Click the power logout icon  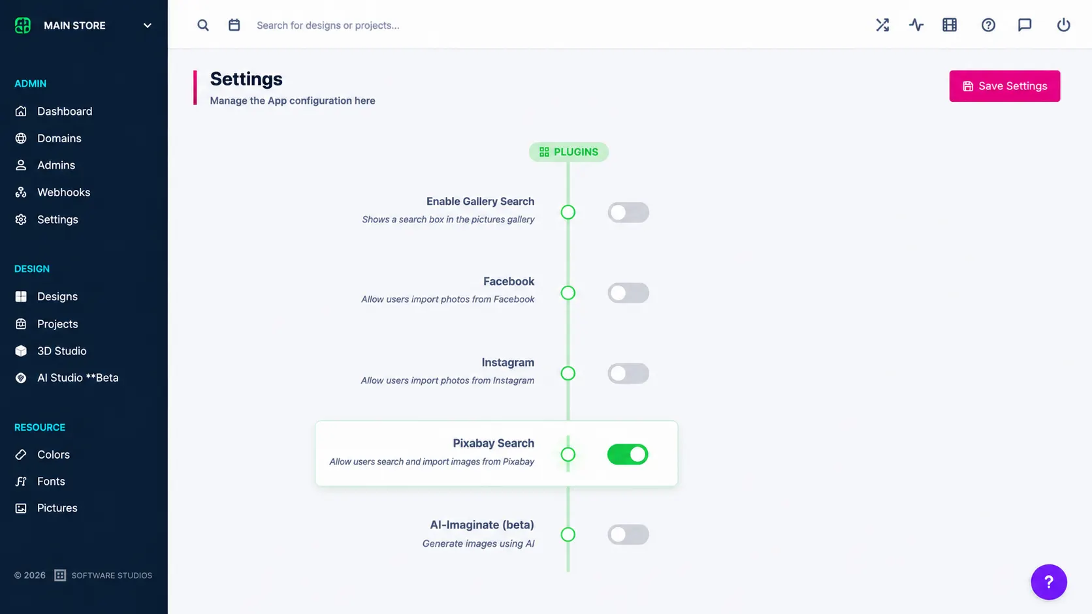coord(1063,25)
